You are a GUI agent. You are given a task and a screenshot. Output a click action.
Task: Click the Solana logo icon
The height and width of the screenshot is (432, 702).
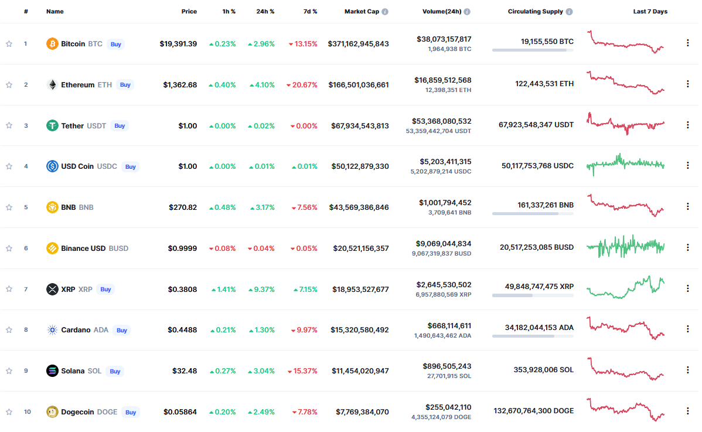(x=52, y=371)
